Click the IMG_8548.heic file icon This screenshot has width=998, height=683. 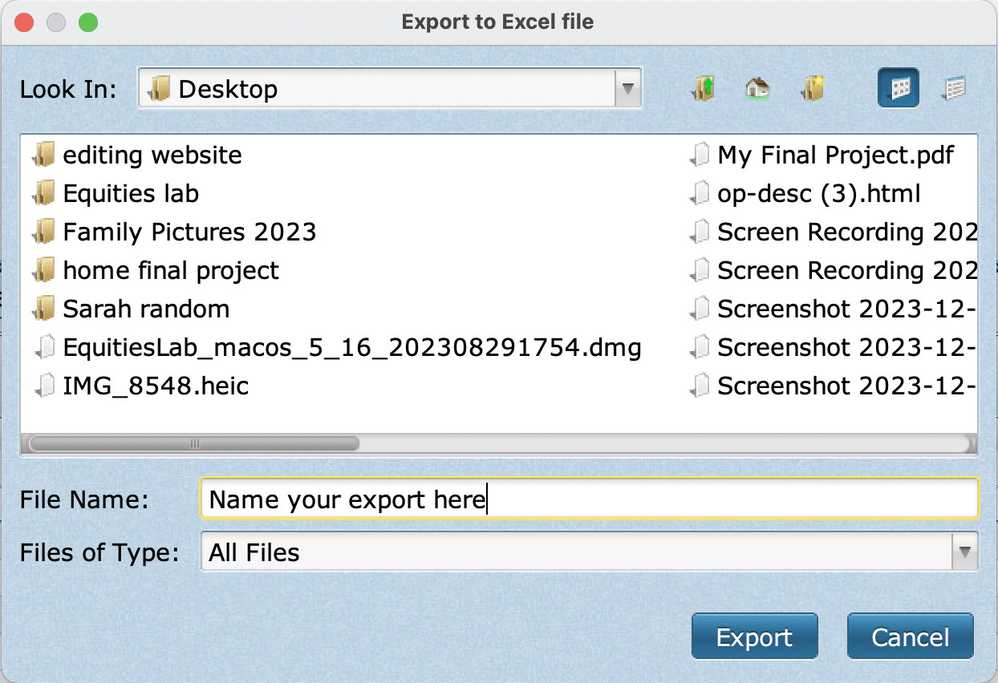pyautogui.click(x=45, y=386)
